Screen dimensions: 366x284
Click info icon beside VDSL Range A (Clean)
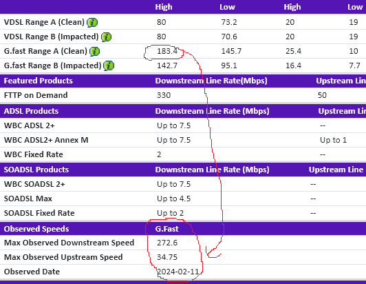point(92,23)
